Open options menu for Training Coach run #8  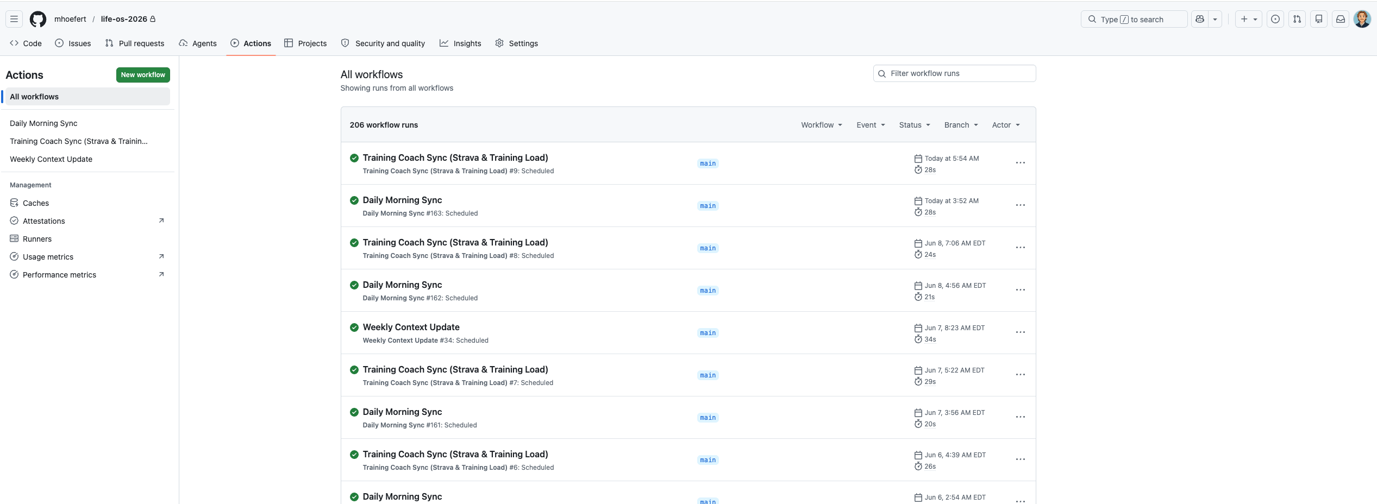coord(1021,248)
